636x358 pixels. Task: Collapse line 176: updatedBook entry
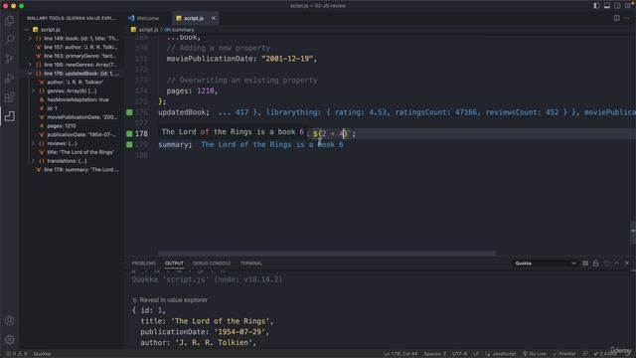click(x=30, y=74)
